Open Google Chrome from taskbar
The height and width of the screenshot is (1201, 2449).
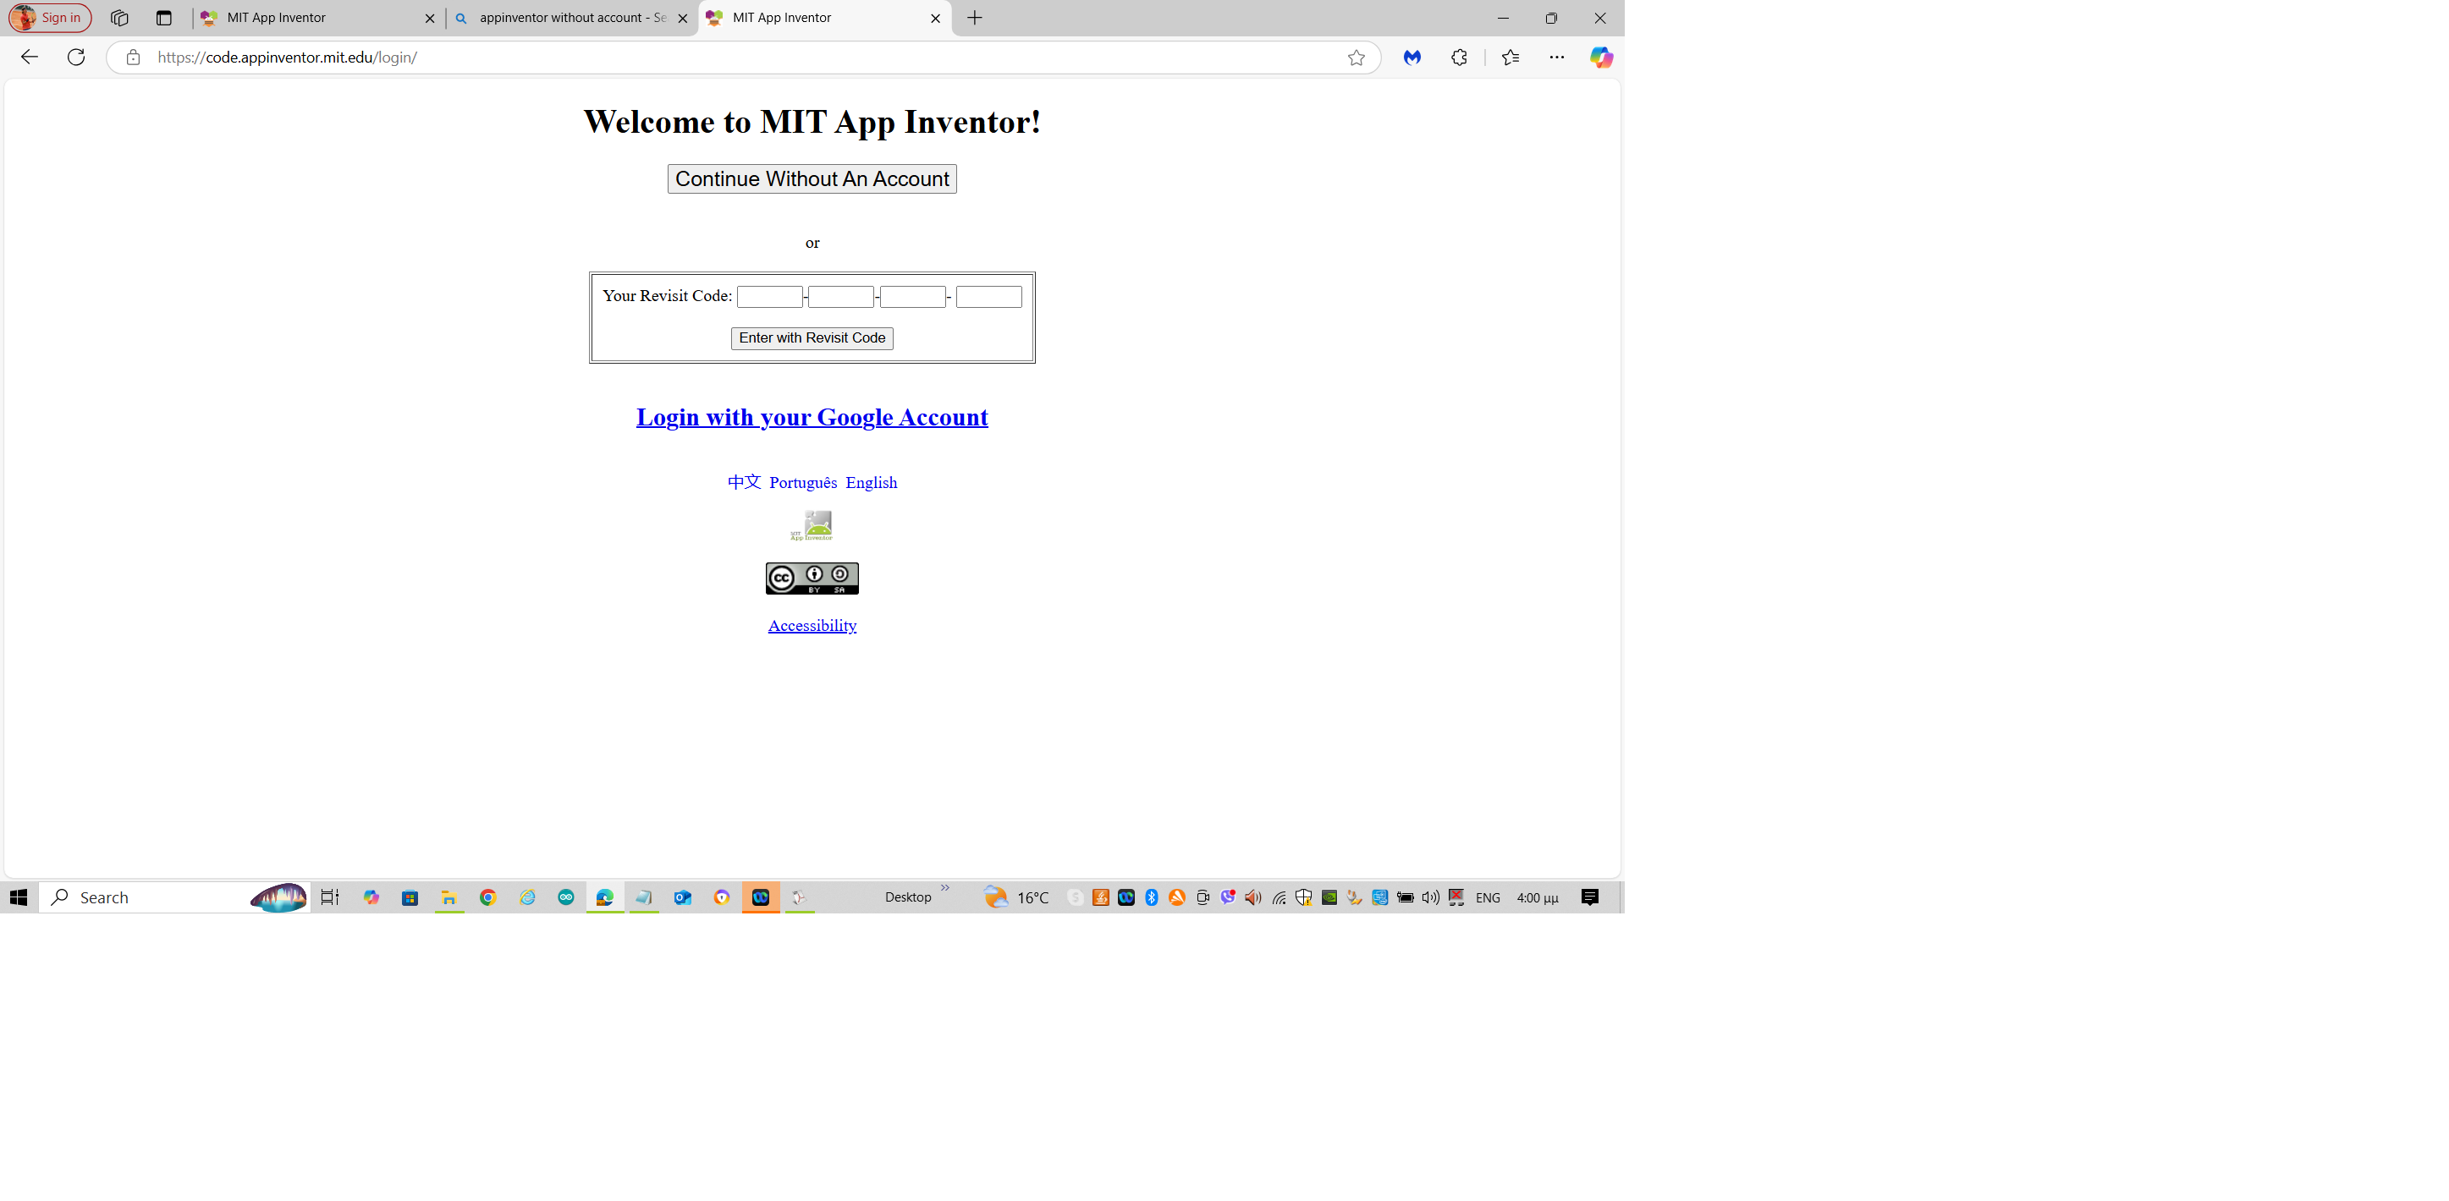click(x=487, y=897)
